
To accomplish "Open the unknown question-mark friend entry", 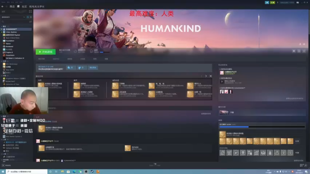I will click(222, 82).
